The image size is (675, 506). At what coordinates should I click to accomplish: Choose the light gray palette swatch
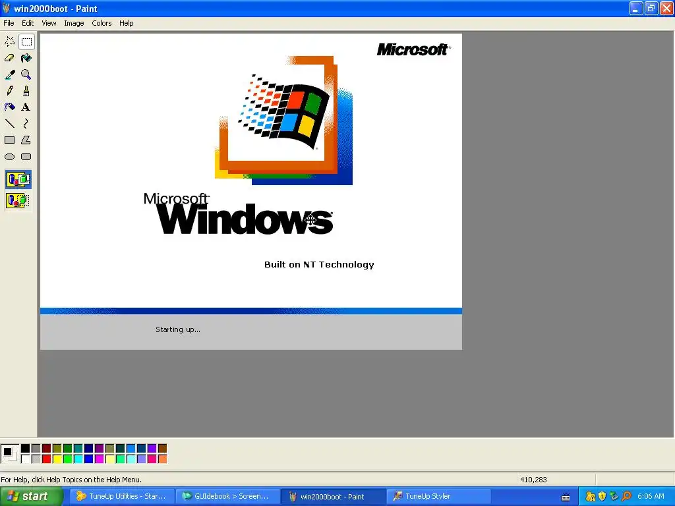pyautogui.click(x=36, y=459)
